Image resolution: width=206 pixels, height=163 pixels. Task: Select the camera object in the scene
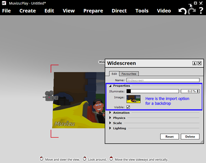[50, 96]
